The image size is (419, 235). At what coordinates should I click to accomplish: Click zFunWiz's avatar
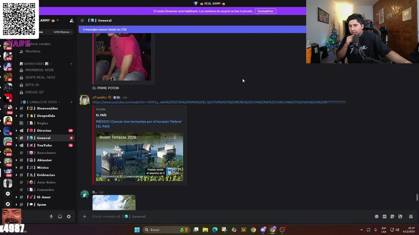click(x=84, y=100)
